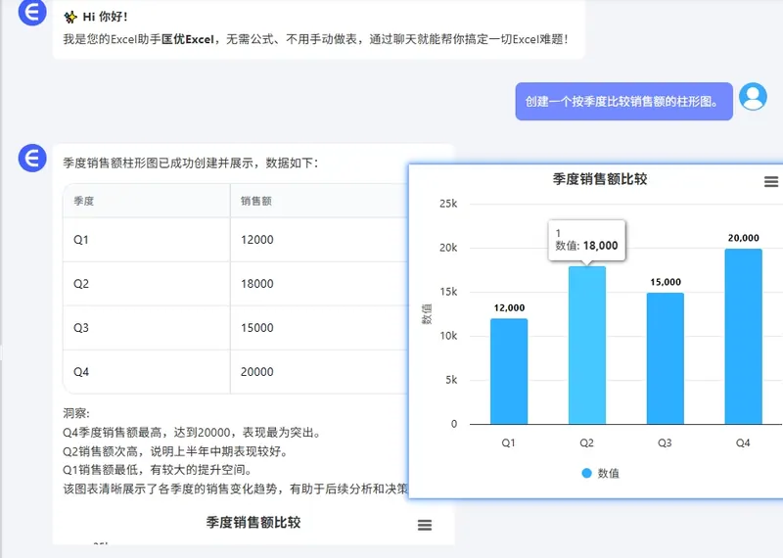Screen dimensions: 783x558
Task: Click the 洞察: heading text
Action: pyautogui.click(x=76, y=413)
